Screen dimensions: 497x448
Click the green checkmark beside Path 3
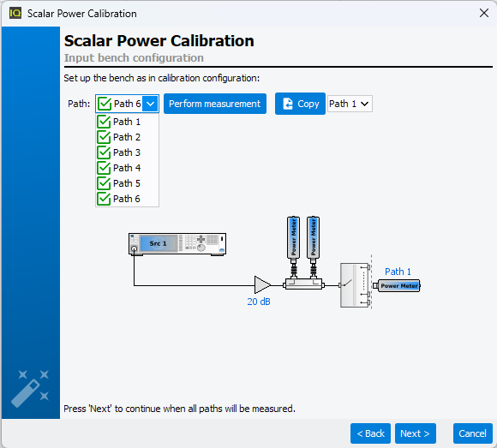click(104, 152)
